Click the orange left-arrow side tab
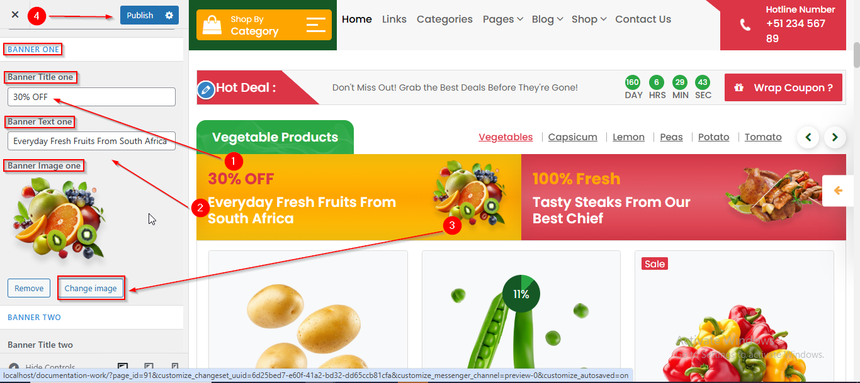The image size is (860, 383). coord(838,191)
